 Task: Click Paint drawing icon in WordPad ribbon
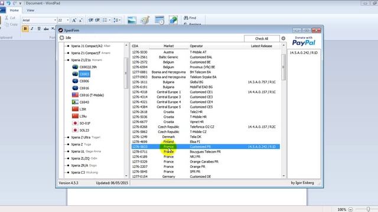click(x=145, y=20)
